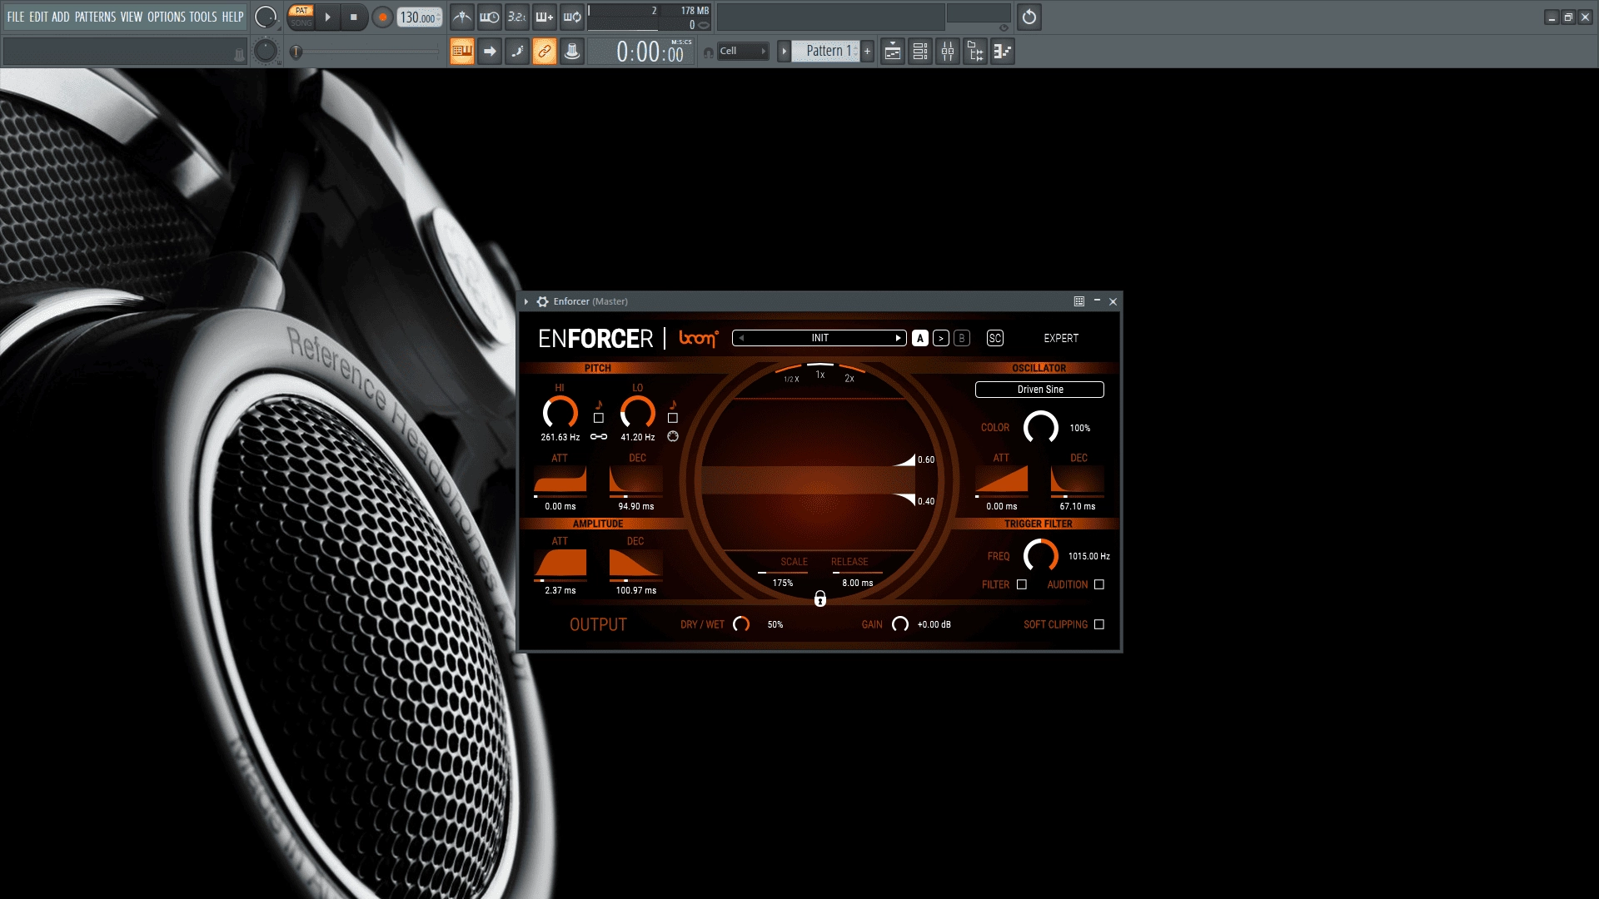The height and width of the screenshot is (899, 1599).
Task: Arm recording with the record button
Action: pyautogui.click(x=382, y=17)
